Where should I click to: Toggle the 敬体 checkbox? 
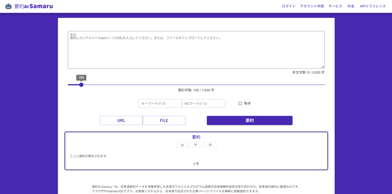click(x=240, y=103)
